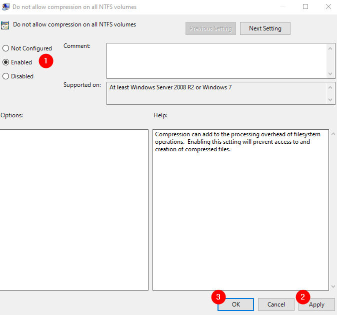This screenshot has height=315, width=337.
Task: Click the Previous Setting button
Action: point(210,28)
